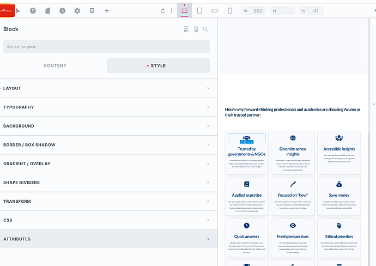Expand the TRANSFORM section
This screenshot has width=376, height=266.
point(108,202)
